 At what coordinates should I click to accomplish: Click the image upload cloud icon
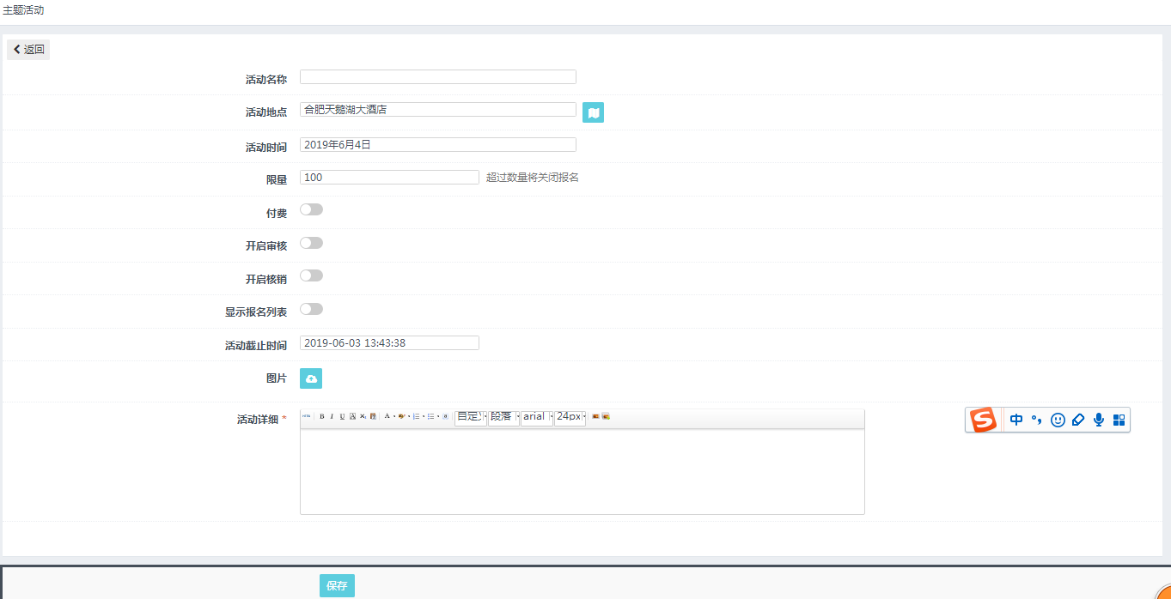pos(311,378)
